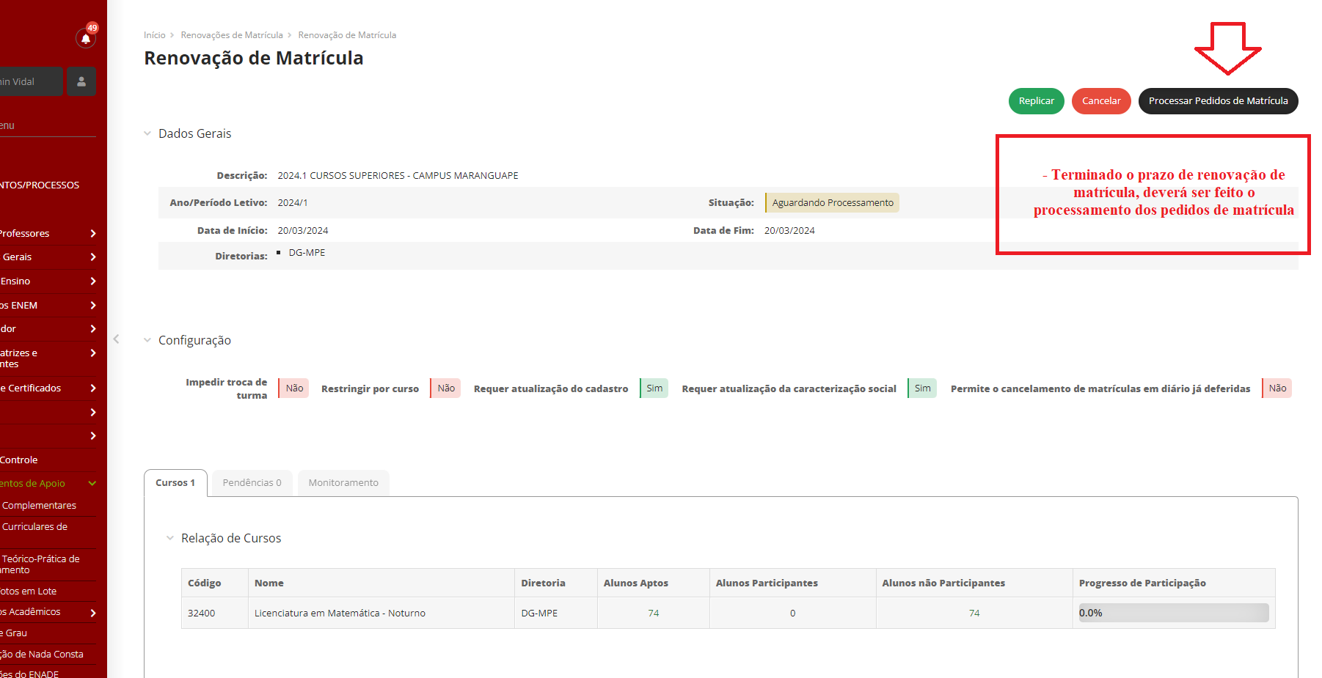Collapse the Relação de Cursos section
The width and height of the screenshot is (1322, 678).
point(170,538)
